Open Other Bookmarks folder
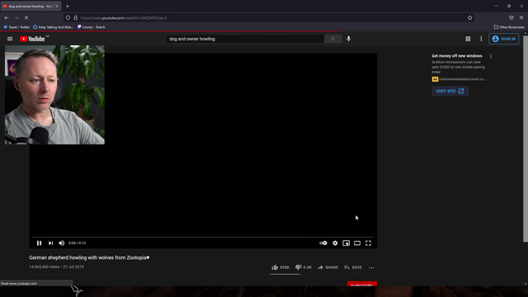528x297 pixels. 509,27
